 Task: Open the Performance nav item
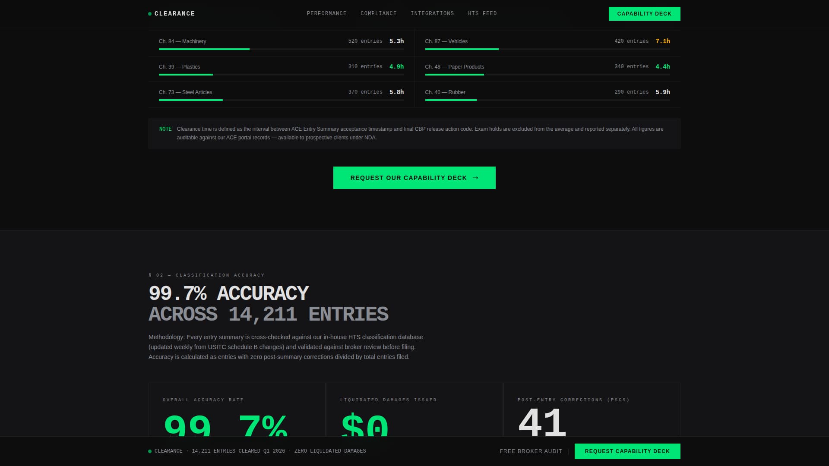(x=327, y=14)
